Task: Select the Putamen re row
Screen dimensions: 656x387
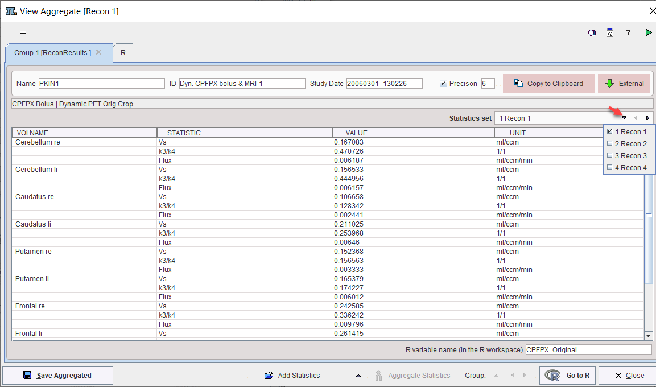Action: (x=328, y=252)
